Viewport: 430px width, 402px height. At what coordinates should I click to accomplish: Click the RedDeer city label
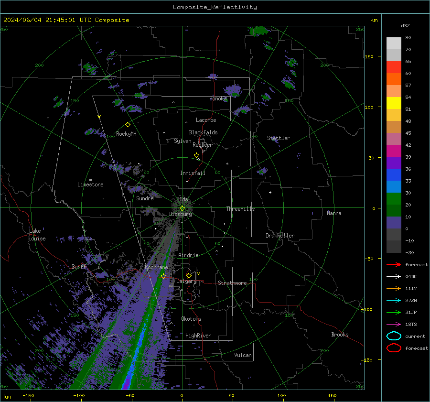tap(203, 145)
